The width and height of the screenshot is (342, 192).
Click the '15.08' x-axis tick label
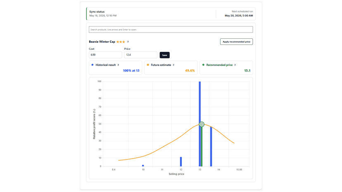239,170
